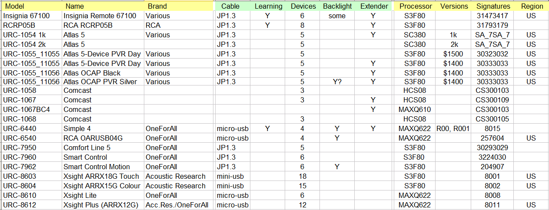Select the Signatures column header
Viewport: 549px width, 210px height.
pos(493,7)
